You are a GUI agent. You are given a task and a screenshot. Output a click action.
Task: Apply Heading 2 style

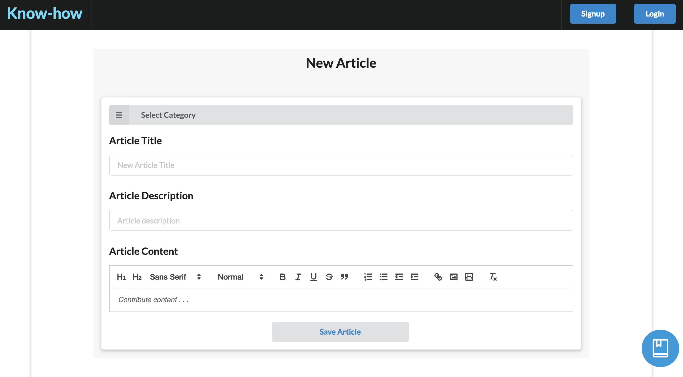[137, 277]
